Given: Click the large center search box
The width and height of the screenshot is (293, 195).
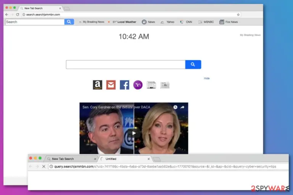Looking at the screenshot, I should pyautogui.click(x=126, y=64).
